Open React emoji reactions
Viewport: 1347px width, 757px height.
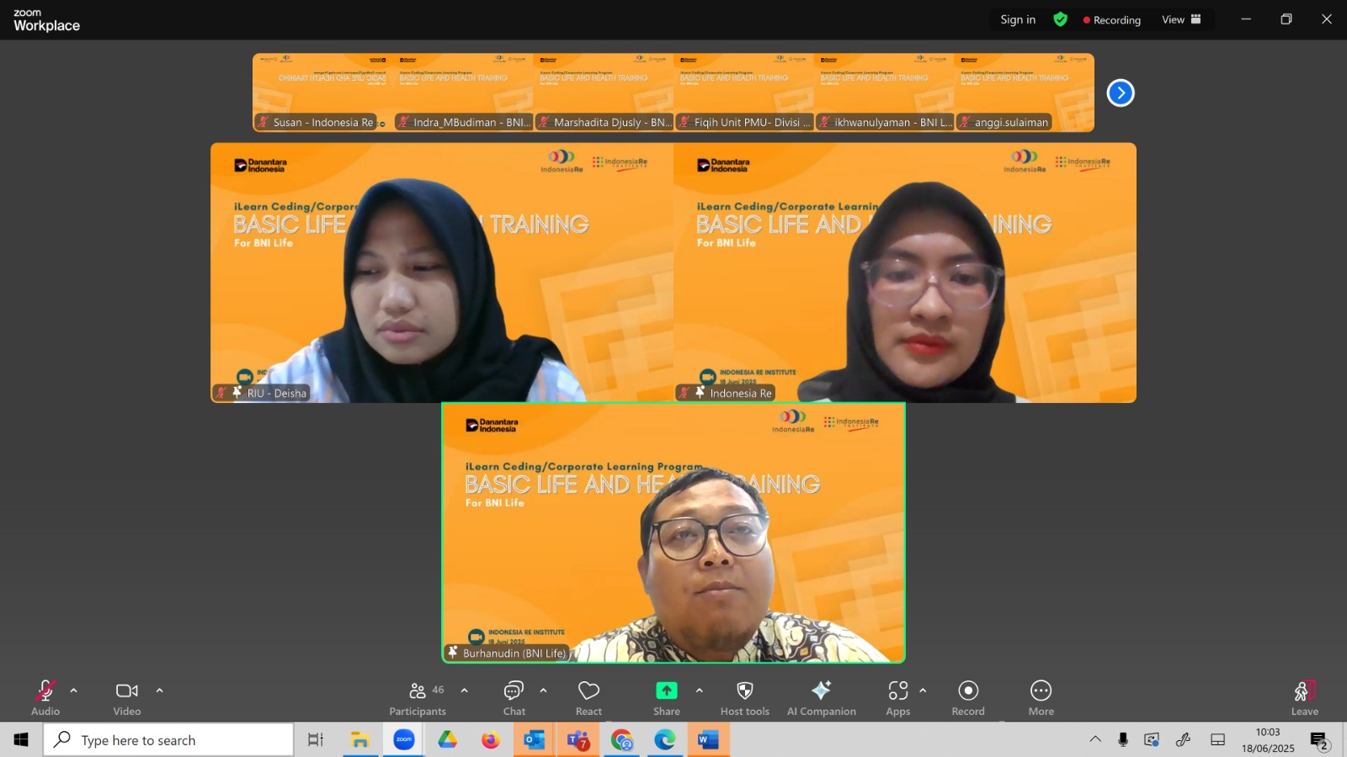click(588, 698)
